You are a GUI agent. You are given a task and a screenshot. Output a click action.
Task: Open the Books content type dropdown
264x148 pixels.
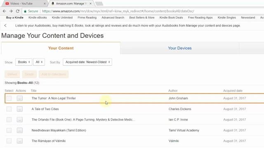point(24,62)
